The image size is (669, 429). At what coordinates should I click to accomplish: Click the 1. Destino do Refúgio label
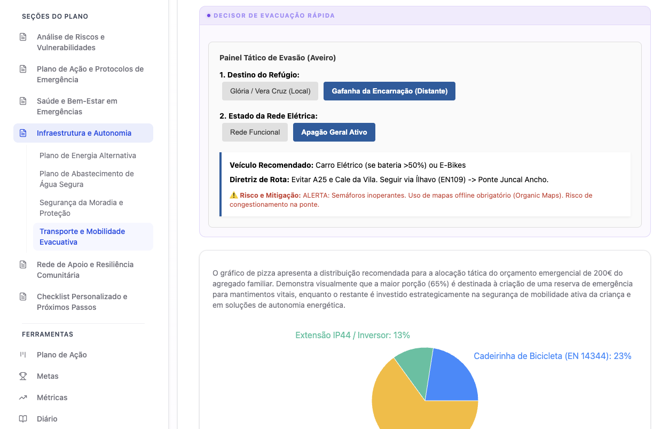point(259,75)
